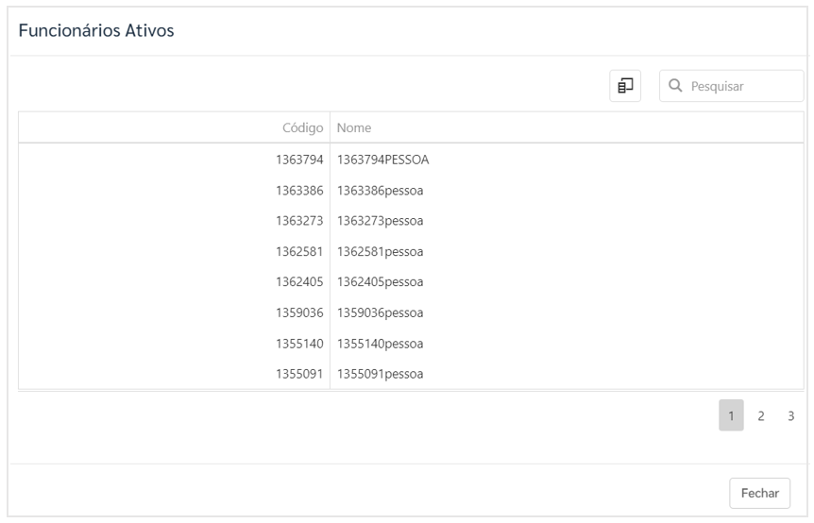Select row 1359036pessoa

(411, 312)
